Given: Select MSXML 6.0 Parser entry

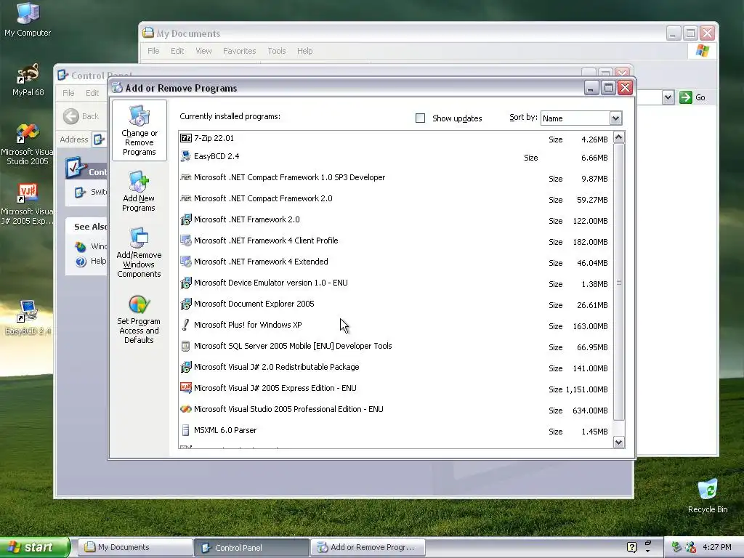Looking at the screenshot, I should tap(396, 430).
